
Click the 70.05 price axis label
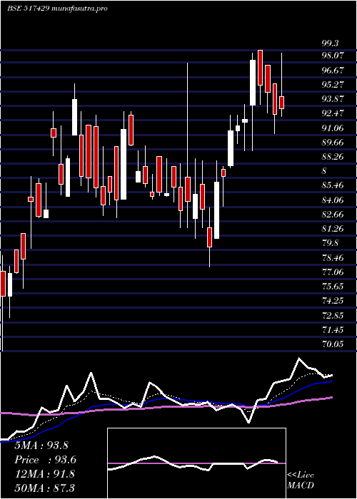333,344
